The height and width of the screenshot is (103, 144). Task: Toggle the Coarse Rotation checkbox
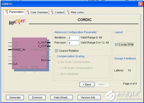(x=57, y=51)
